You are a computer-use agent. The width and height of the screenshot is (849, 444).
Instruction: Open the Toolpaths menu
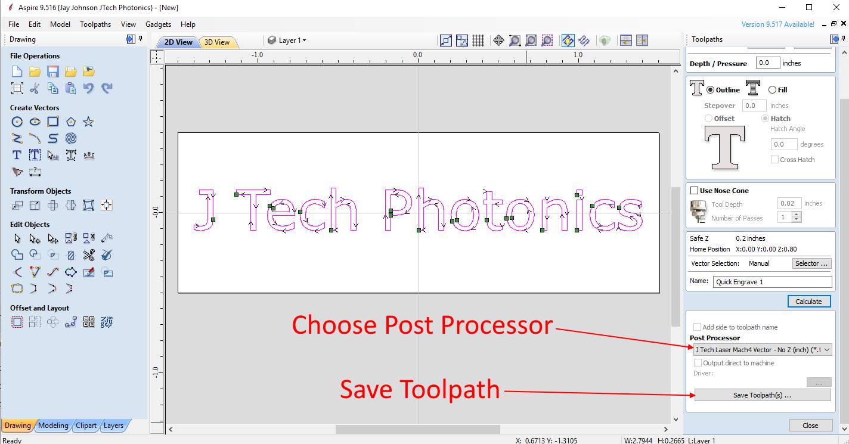pyautogui.click(x=95, y=24)
